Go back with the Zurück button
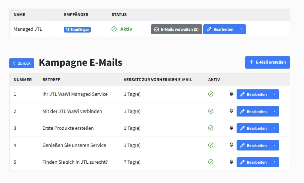Image resolution: width=304 pixels, height=183 pixels. tap(22, 63)
